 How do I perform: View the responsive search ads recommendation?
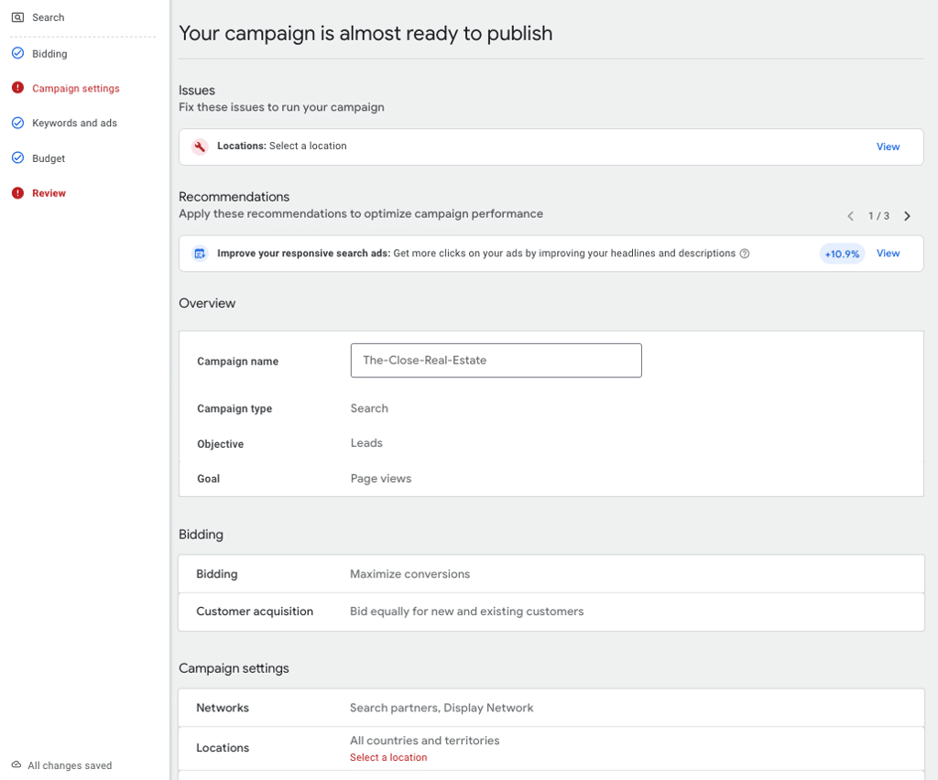click(x=888, y=254)
